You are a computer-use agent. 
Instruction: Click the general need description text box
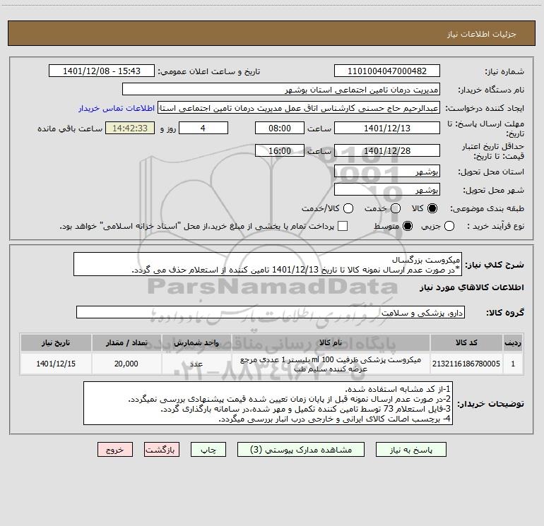[x=268, y=264]
